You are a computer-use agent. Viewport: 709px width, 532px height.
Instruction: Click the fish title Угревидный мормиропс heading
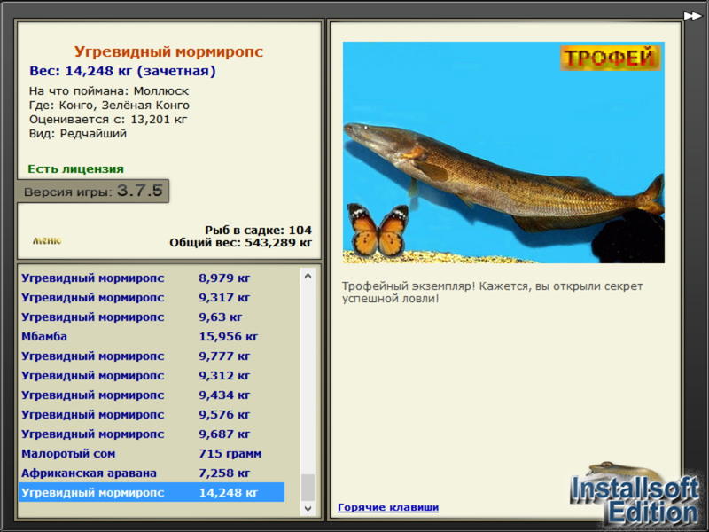point(168,51)
